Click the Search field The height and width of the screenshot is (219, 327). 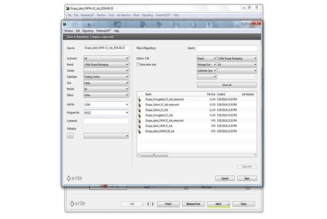coord(227,48)
